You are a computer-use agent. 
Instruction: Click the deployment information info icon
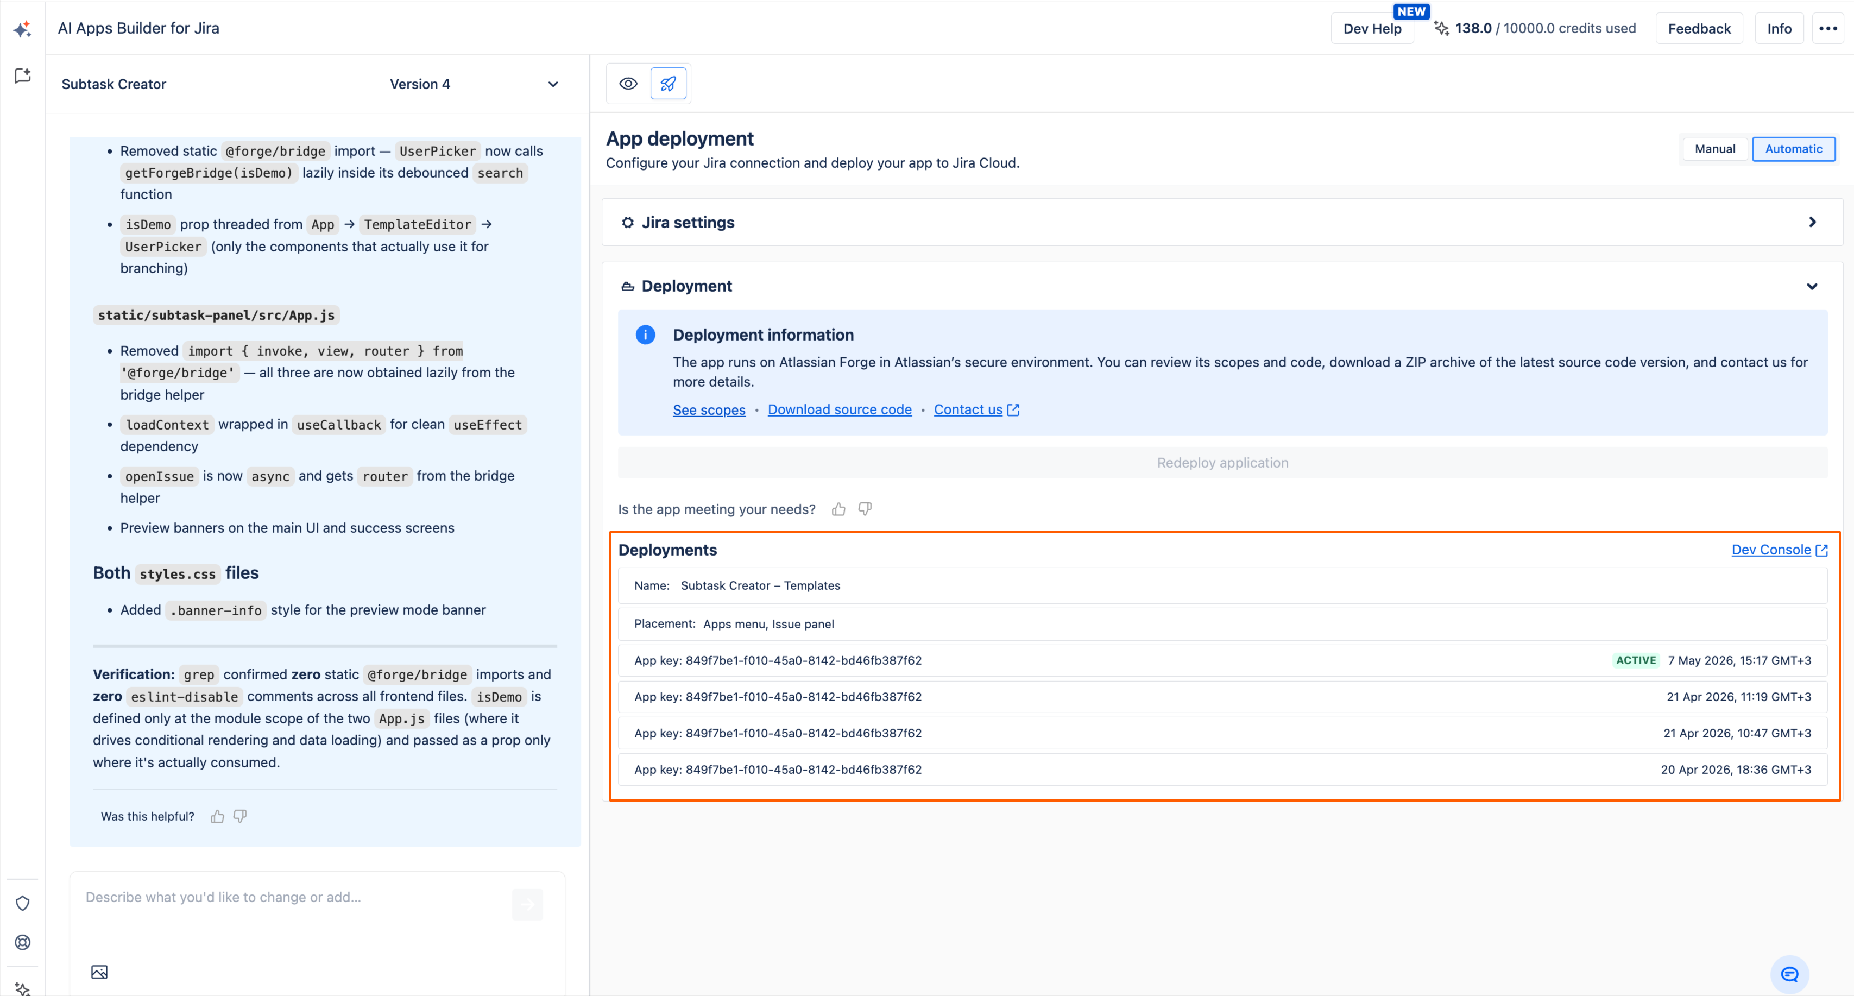coord(646,335)
